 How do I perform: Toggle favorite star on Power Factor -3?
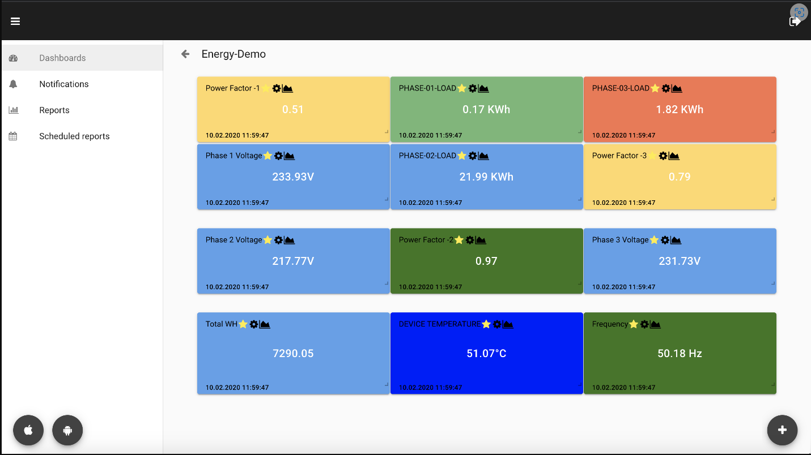pos(652,156)
